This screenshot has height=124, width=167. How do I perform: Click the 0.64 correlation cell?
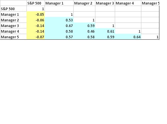tap(128, 37)
